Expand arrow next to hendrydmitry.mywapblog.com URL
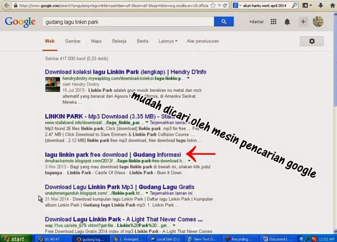The image size is (337, 242). click(188, 78)
